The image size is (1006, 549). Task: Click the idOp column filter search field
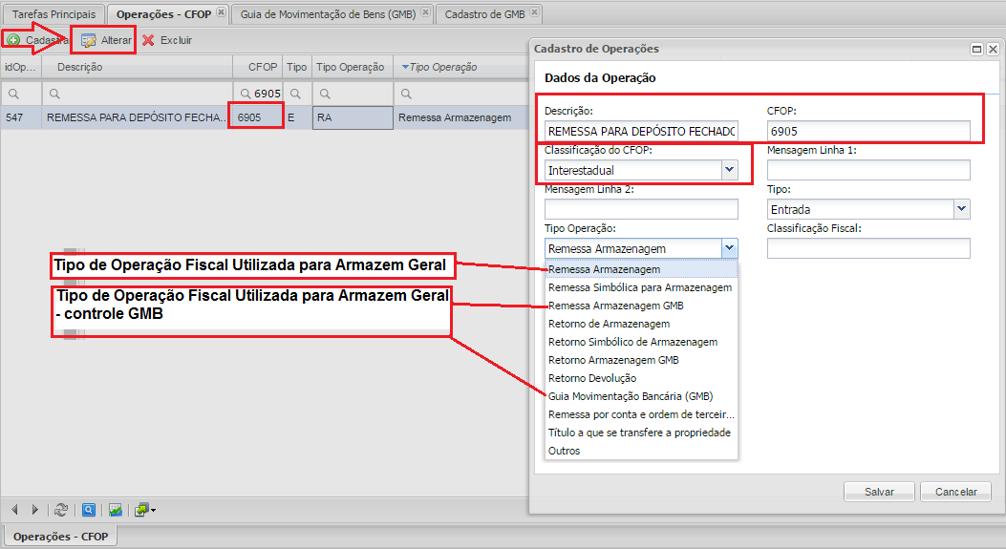click(x=21, y=94)
